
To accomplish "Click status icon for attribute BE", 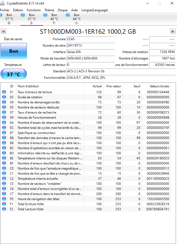I will [x=4, y=158].
